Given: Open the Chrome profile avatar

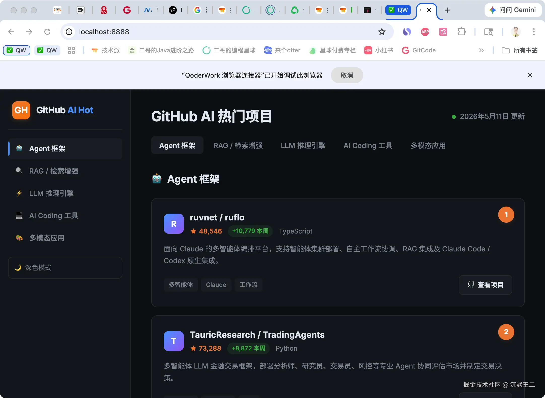Looking at the screenshot, I should point(516,32).
